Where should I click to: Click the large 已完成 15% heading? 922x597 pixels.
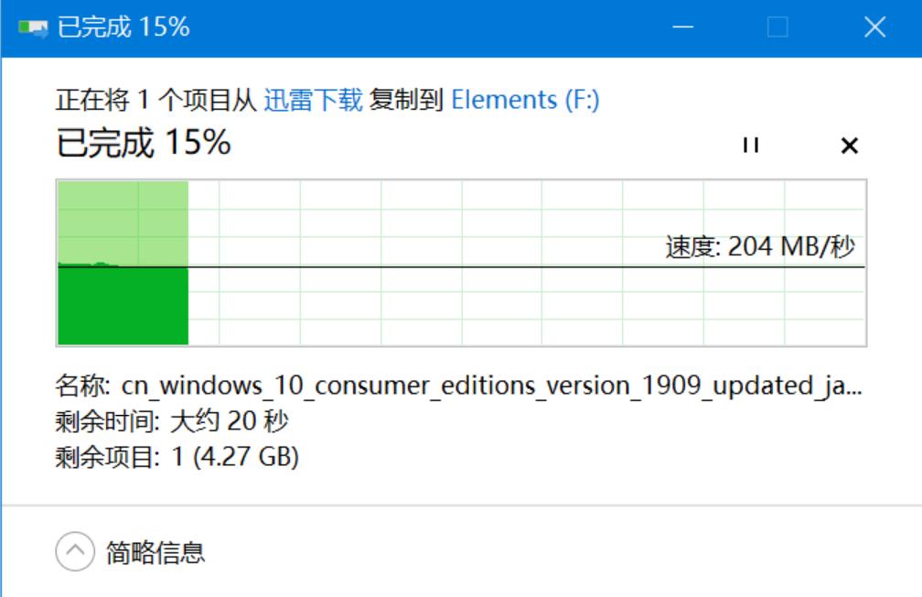(x=144, y=144)
